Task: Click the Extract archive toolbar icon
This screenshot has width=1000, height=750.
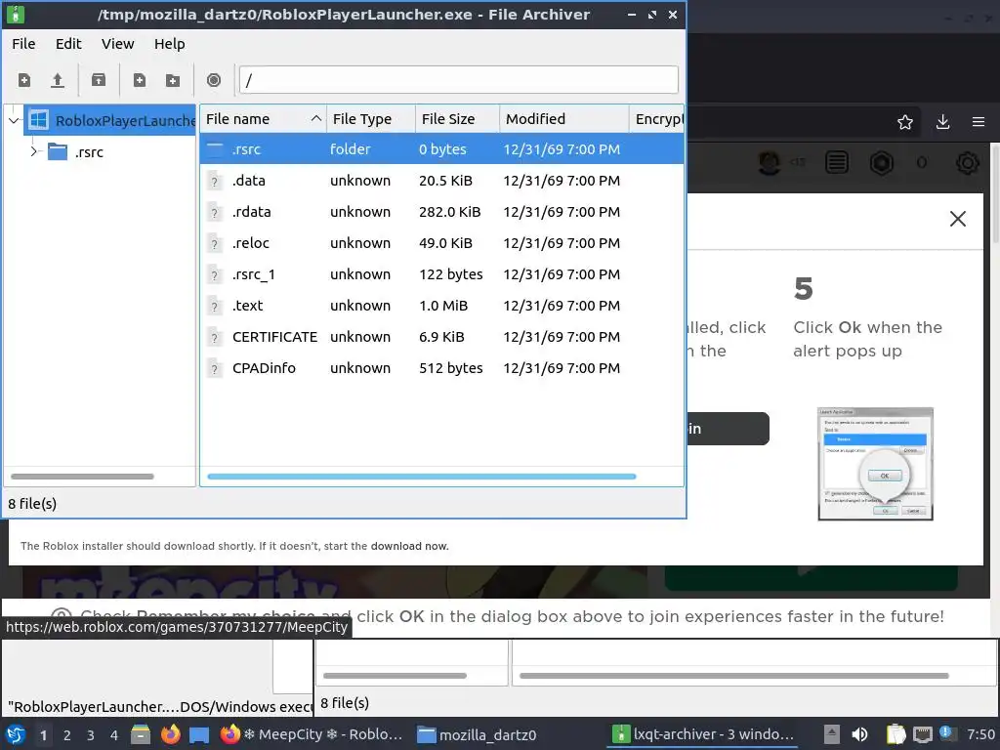Action: 99,80
